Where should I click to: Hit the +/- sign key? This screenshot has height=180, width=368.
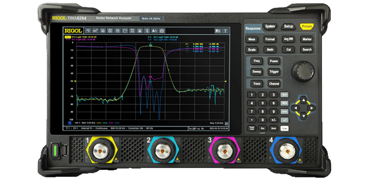273,120
